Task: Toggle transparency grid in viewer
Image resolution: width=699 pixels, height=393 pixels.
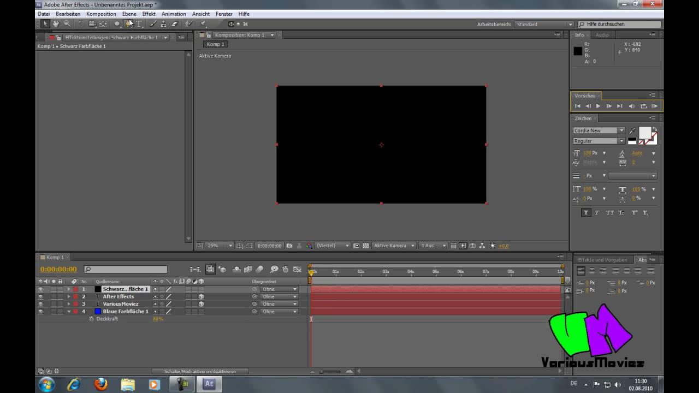Action: [x=366, y=246]
